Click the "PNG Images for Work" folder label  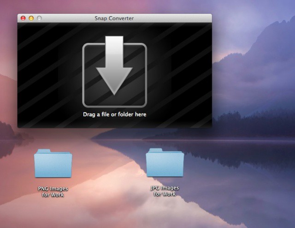[x=53, y=192]
